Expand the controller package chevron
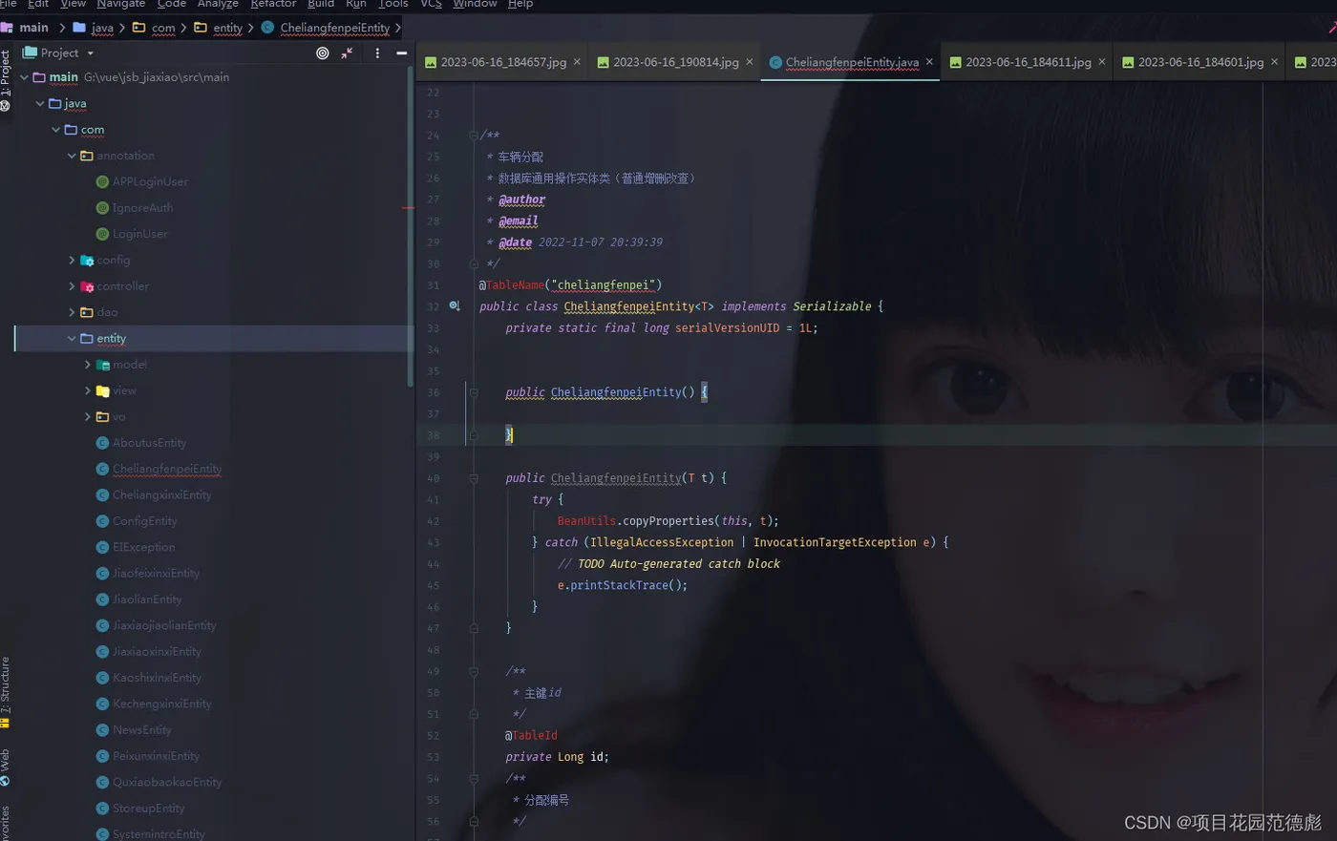Image resolution: width=1337 pixels, height=841 pixels. point(72,286)
